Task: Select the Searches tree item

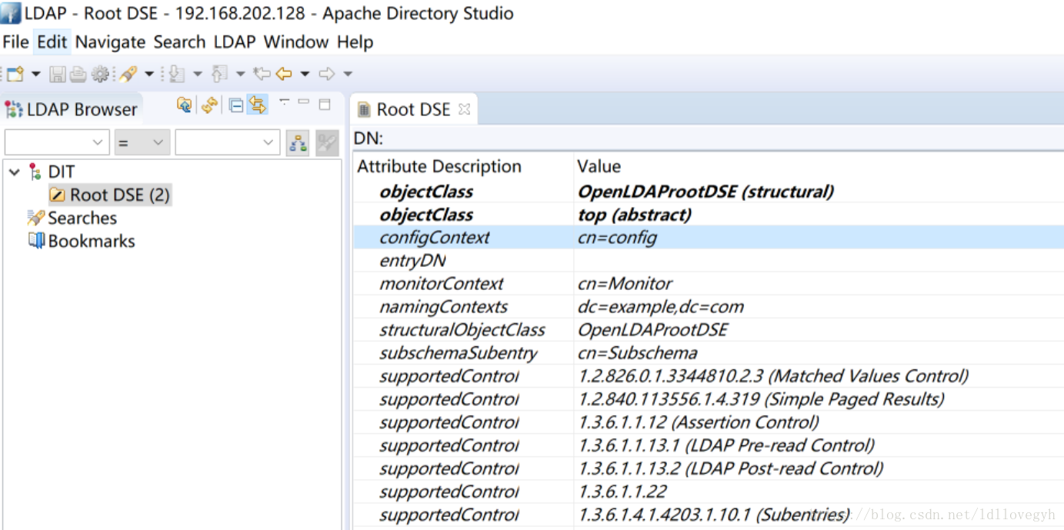Action: [82, 218]
